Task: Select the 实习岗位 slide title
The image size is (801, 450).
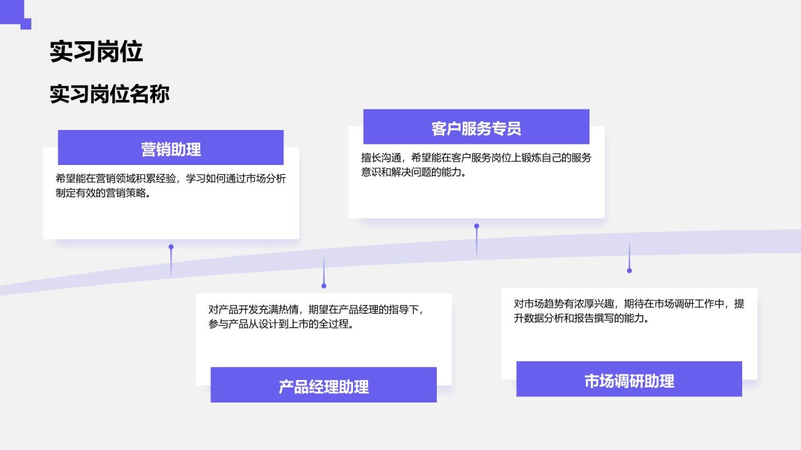Action: tap(96, 52)
